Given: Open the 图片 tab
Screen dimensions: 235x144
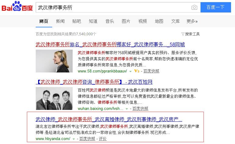Looking at the screenshot, I should (x=126, y=21).
